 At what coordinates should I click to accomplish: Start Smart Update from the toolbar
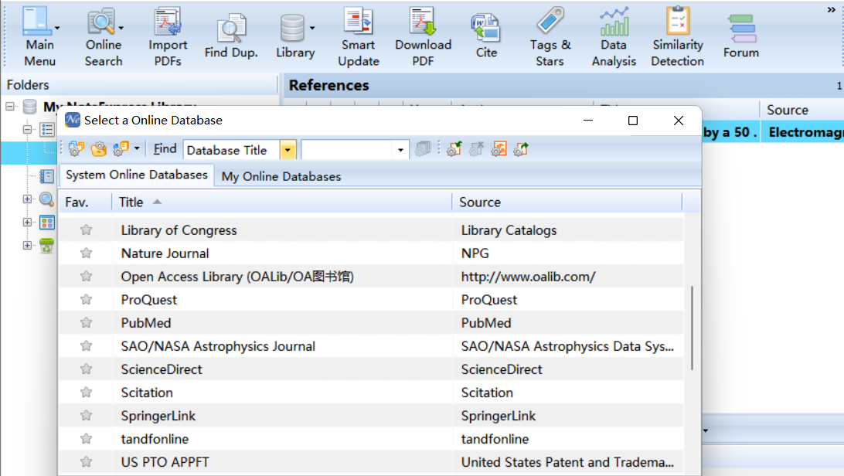(359, 36)
